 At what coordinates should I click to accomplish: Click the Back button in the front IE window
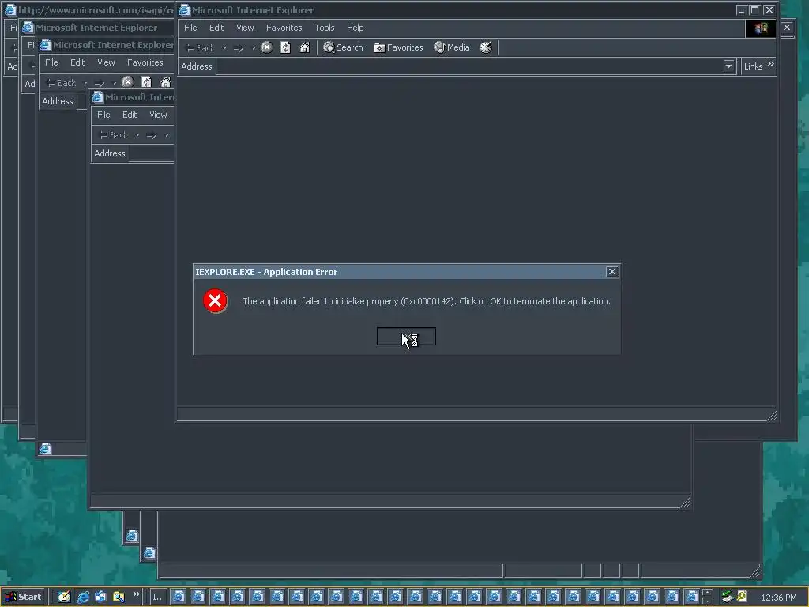[201, 48]
